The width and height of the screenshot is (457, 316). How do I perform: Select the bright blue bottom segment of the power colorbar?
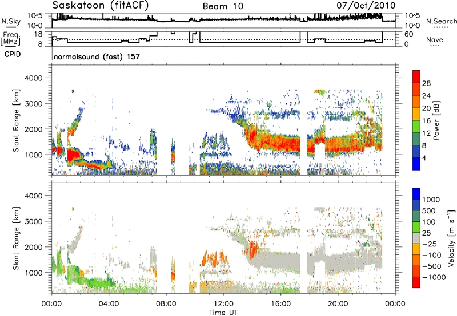tap(416, 164)
